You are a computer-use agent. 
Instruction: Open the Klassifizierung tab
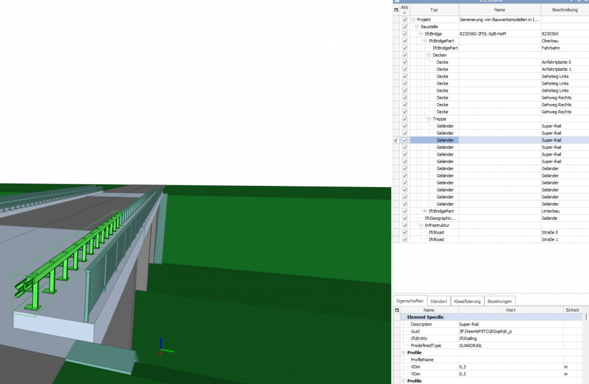tap(466, 301)
